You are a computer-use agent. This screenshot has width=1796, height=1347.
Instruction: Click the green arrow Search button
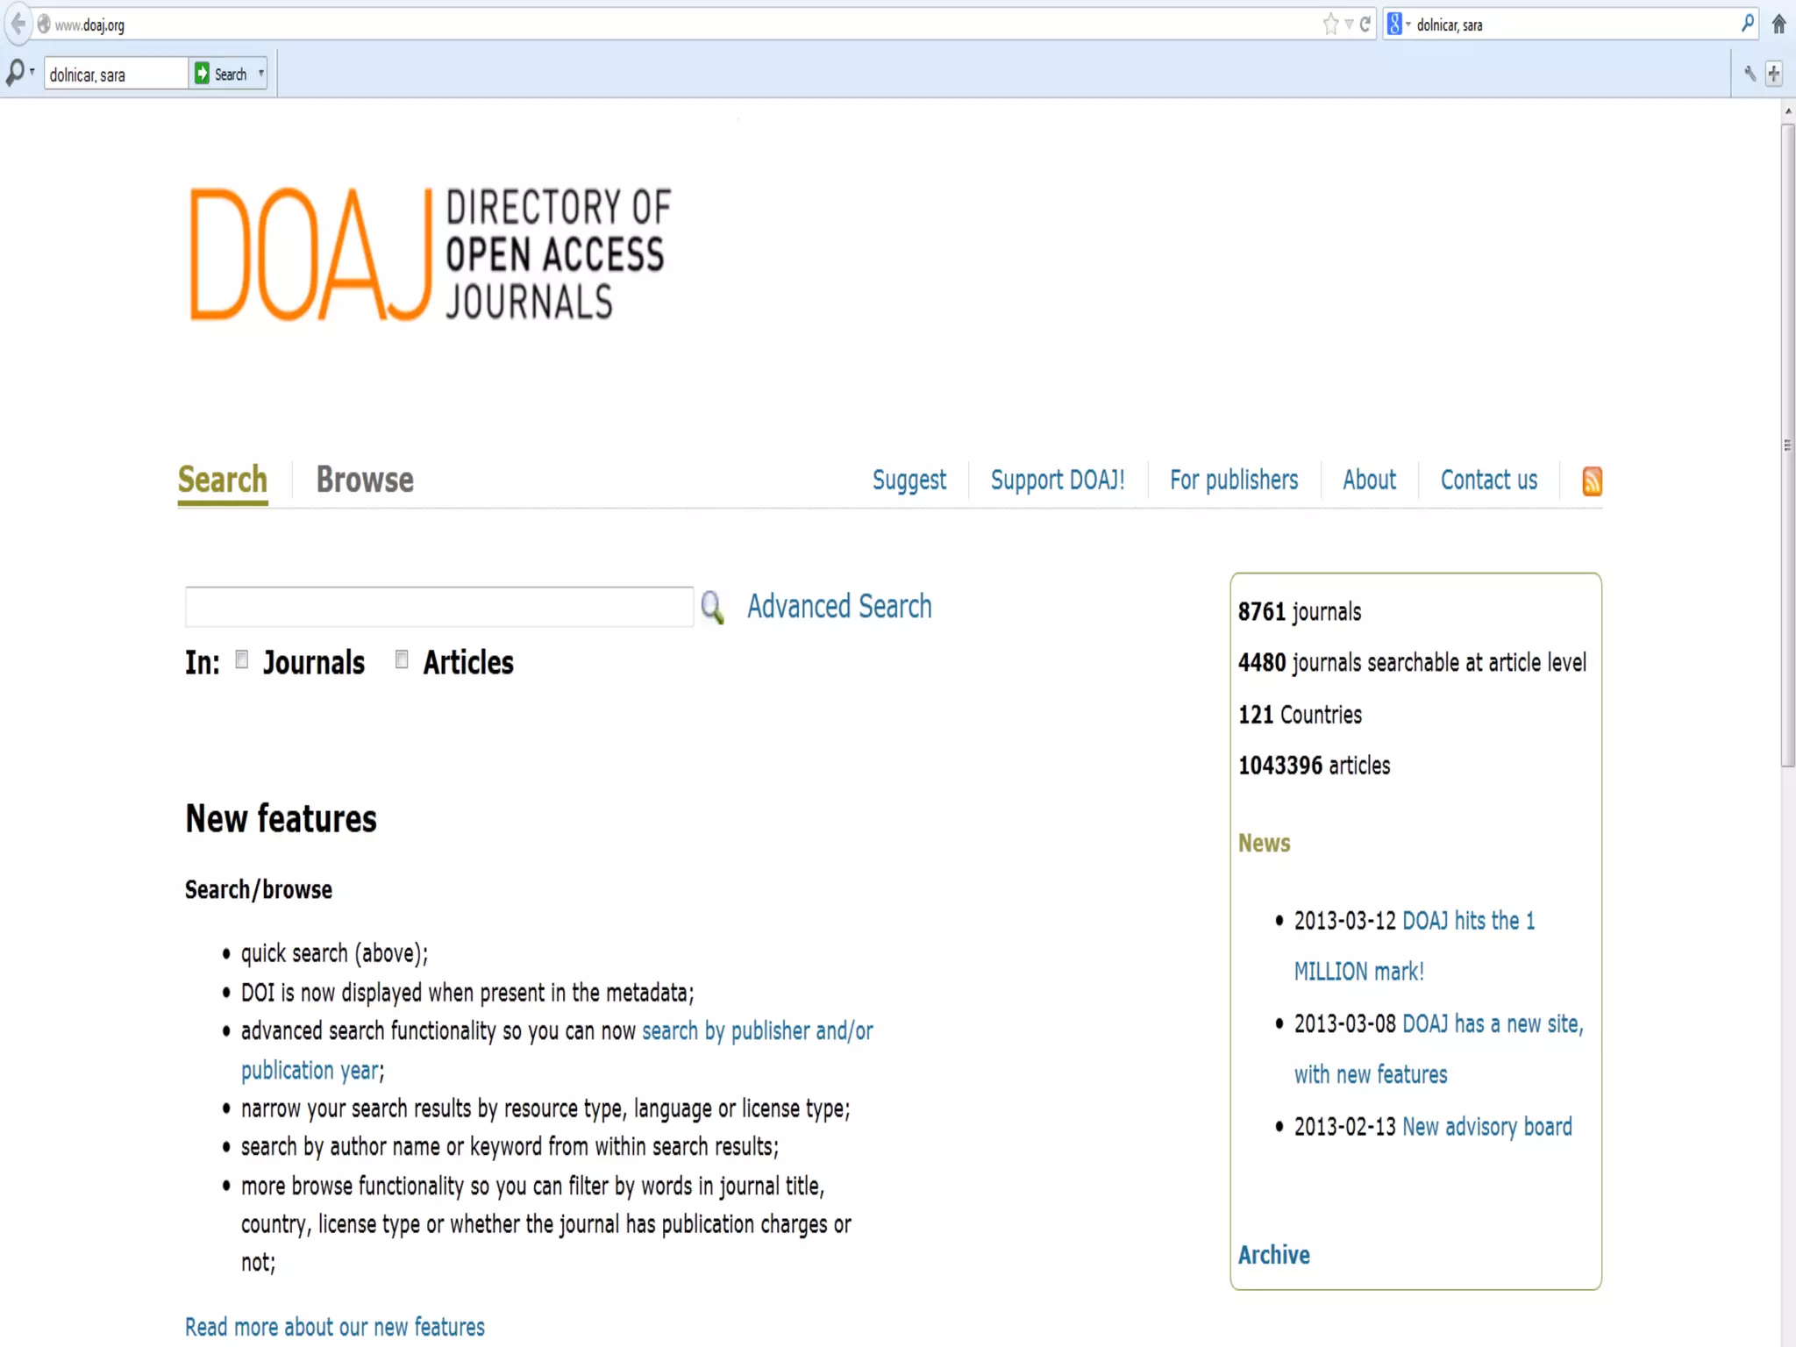click(221, 74)
